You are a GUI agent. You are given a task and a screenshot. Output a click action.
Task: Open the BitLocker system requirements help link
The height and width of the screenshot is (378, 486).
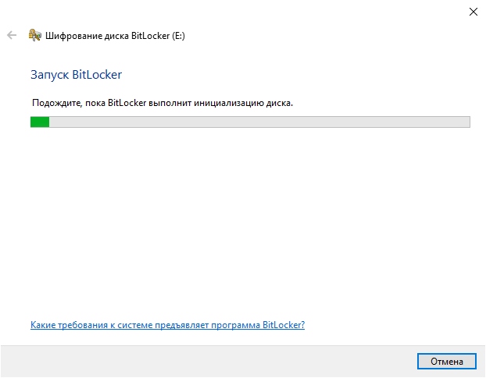(x=167, y=325)
